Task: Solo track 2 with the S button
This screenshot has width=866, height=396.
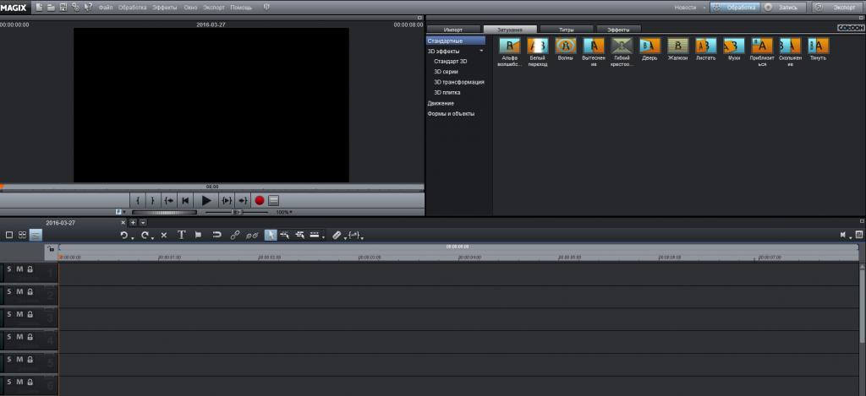Action: coord(9,291)
